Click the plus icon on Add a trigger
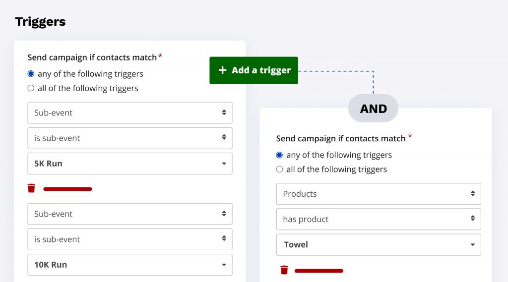Screen dimensions: 508x282 (x=223, y=70)
